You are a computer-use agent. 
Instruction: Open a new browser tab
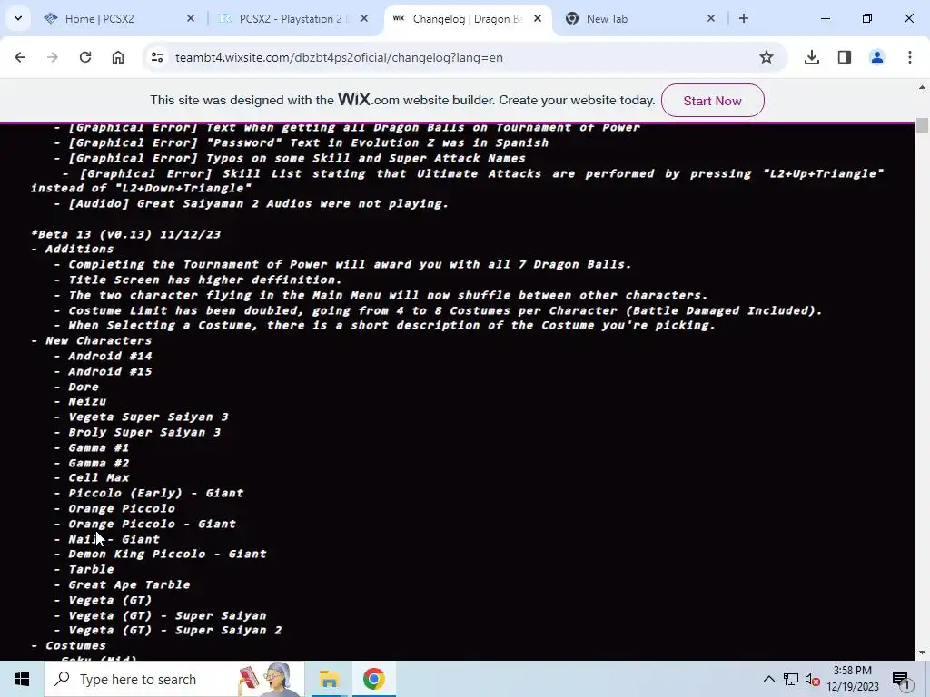[x=744, y=18]
